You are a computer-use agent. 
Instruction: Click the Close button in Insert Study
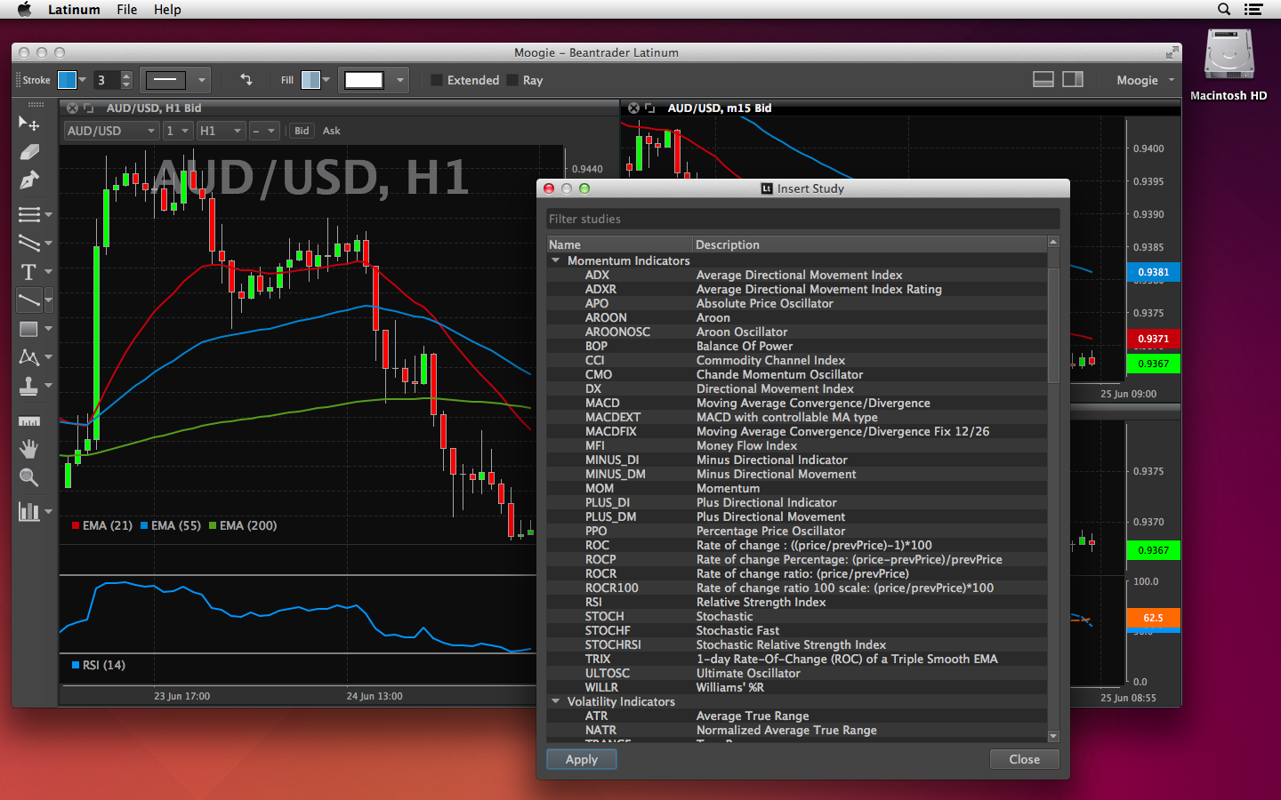point(1025,759)
